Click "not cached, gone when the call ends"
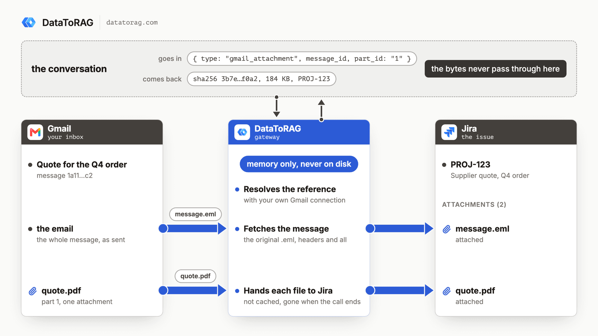Viewport: 598px width, 336px height. click(x=302, y=302)
